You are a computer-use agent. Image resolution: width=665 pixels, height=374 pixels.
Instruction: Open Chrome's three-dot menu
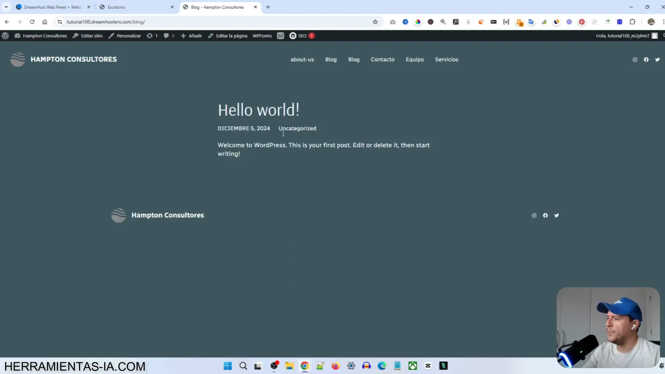pyautogui.click(x=663, y=22)
